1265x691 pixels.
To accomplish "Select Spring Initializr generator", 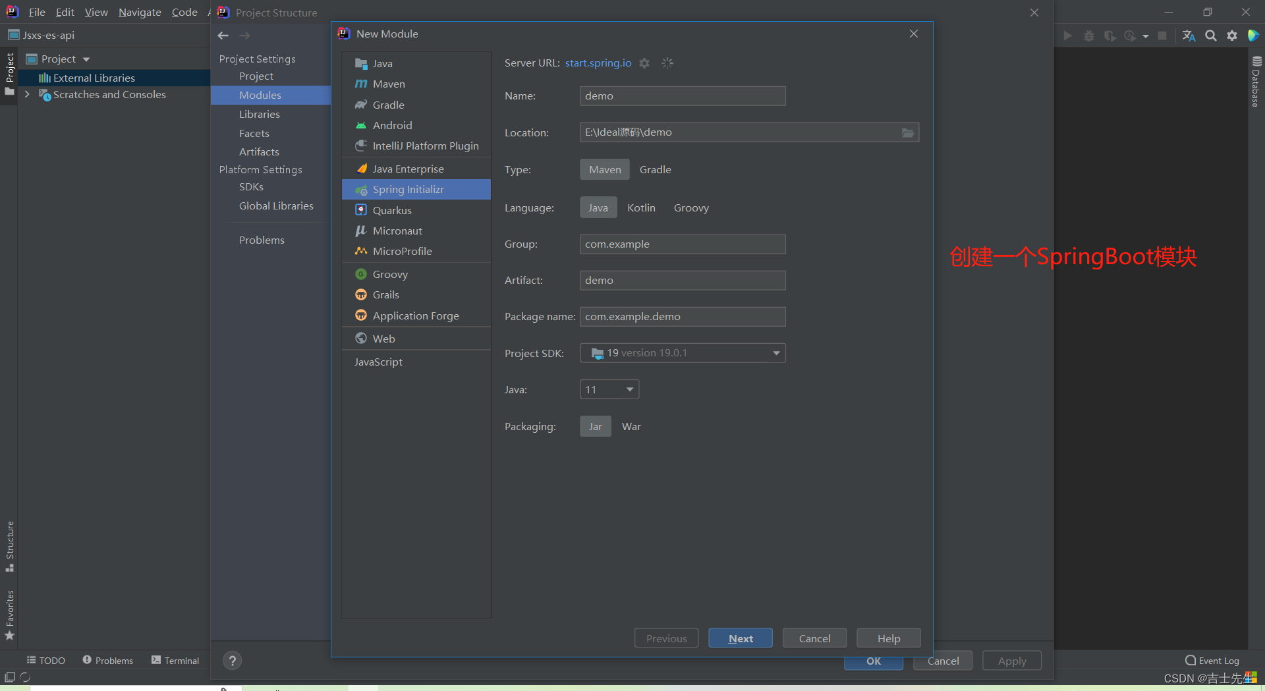I will (x=416, y=189).
